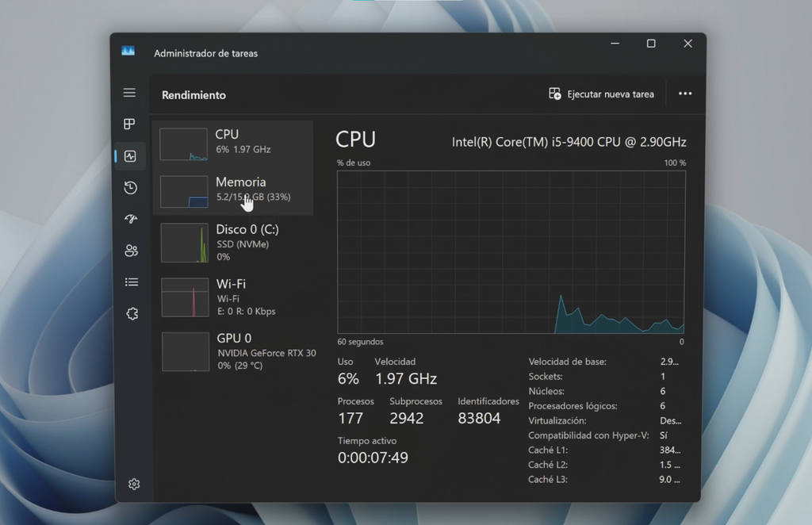This screenshot has width=812, height=525.
Task: Select the Performance page icon in sidebar
Action: coord(130,156)
